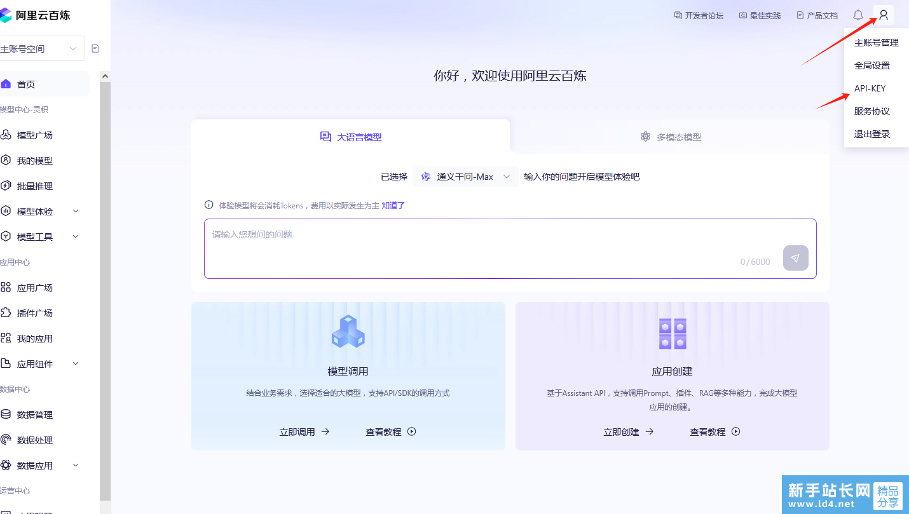This screenshot has height=514, width=909.
Task: Click the 模型广场 sidebar icon
Action: (x=6, y=135)
